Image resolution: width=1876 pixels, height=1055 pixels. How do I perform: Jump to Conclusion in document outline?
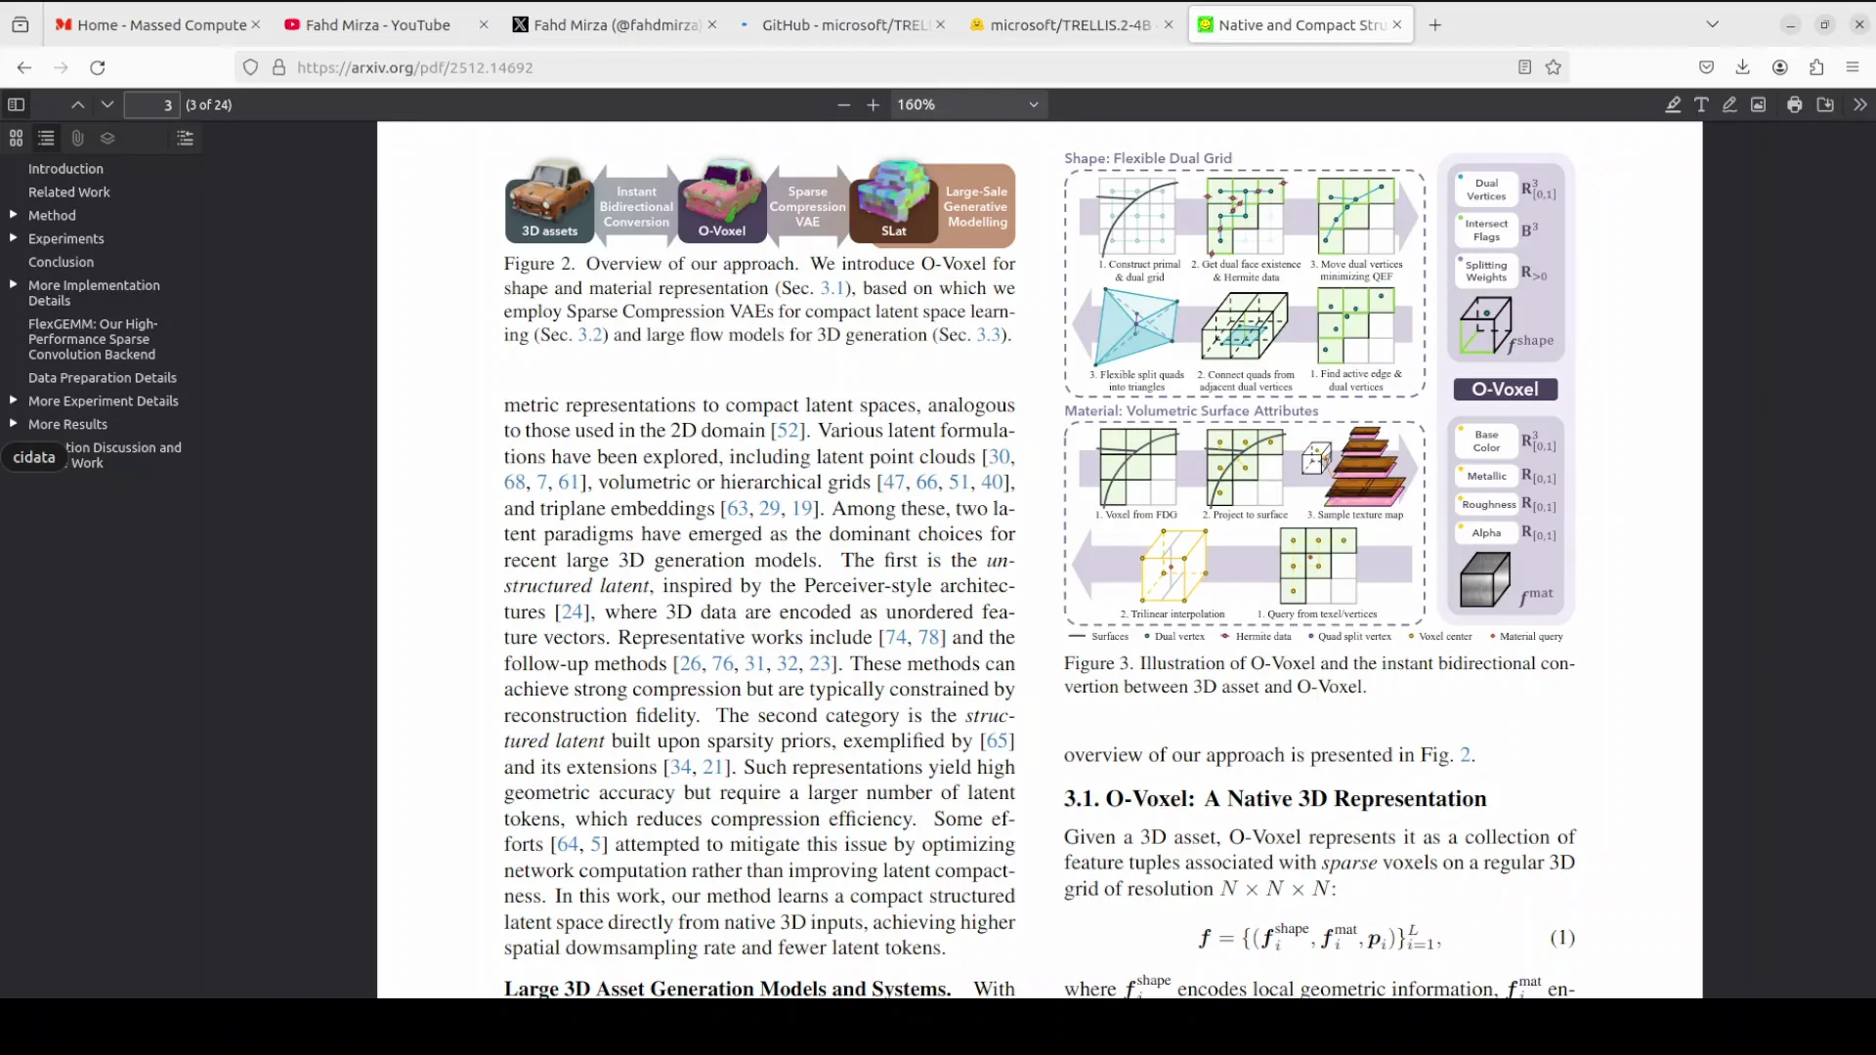(61, 262)
